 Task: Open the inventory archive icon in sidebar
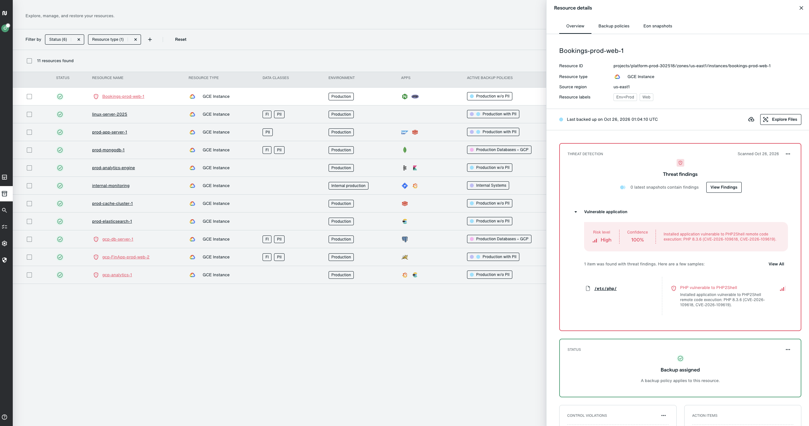pos(4,194)
